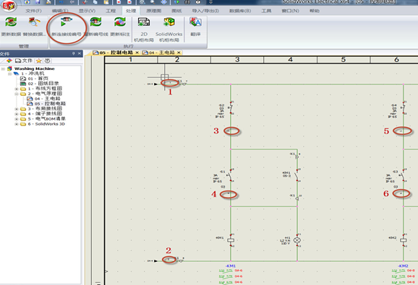Viewport: 418px width, 285px height.
Task: Open the 2D 机柜布局 cabinet layout tool
Action: tap(144, 22)
